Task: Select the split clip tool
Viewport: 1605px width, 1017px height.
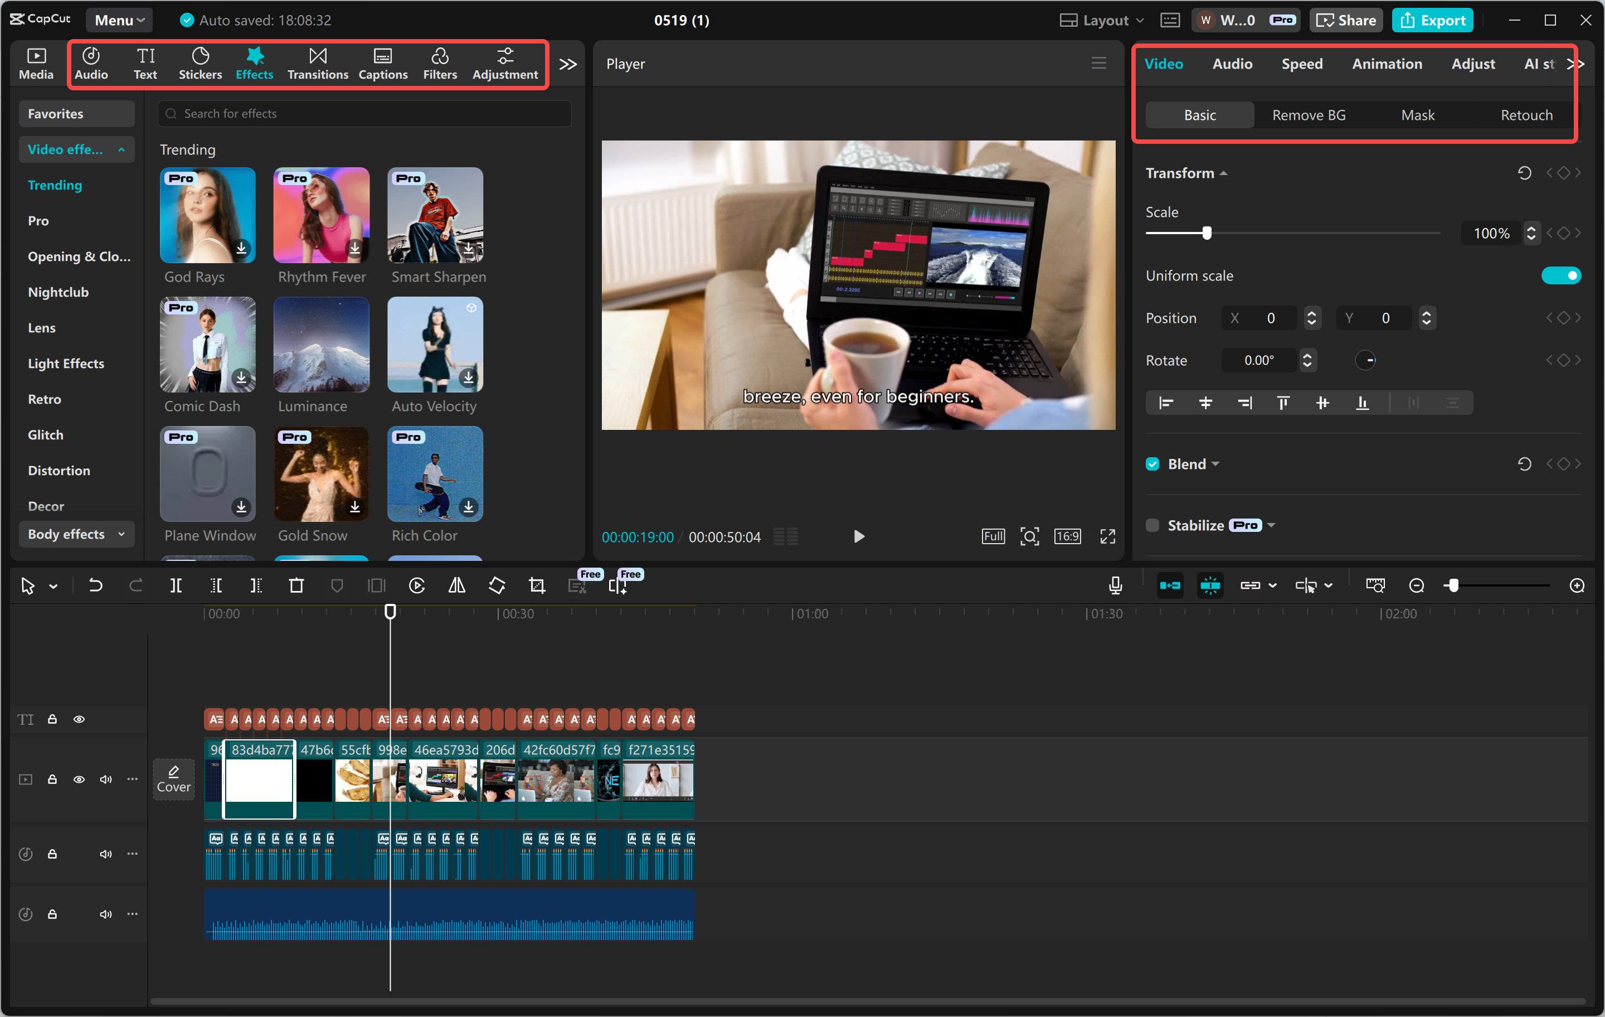Action: click(177, 585)
